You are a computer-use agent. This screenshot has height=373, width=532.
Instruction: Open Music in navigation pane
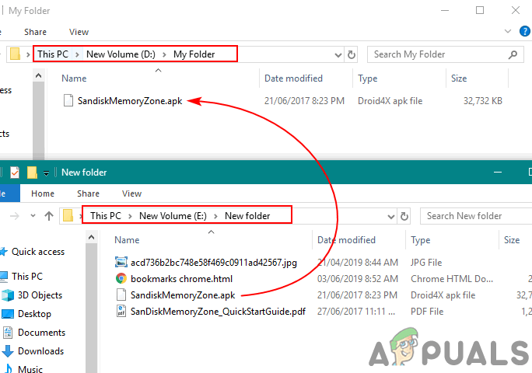[x=30, y=369]
